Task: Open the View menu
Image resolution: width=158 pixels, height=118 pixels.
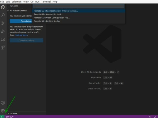Action: (26, 2)
